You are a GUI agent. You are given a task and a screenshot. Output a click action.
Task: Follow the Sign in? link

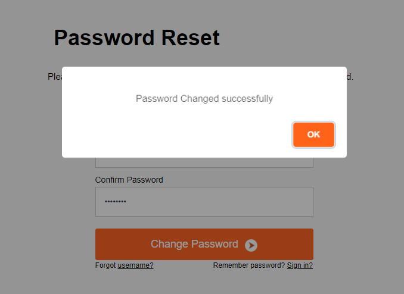[300, 265]
